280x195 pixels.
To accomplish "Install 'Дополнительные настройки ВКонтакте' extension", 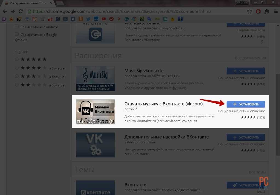I will [246, 137].
